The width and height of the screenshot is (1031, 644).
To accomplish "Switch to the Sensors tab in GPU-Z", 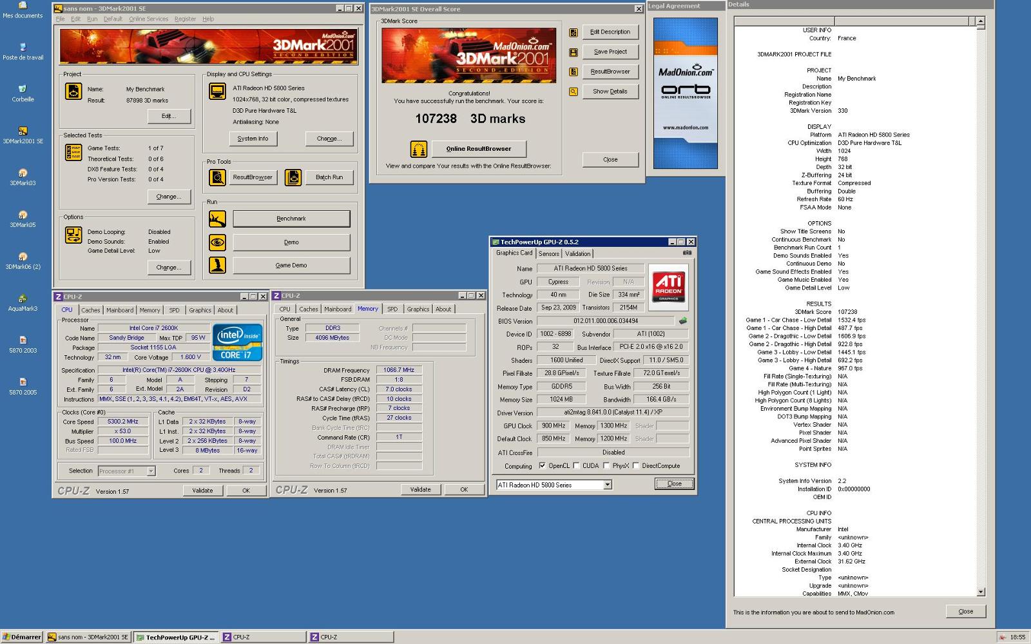I will (x=549, y=253).
